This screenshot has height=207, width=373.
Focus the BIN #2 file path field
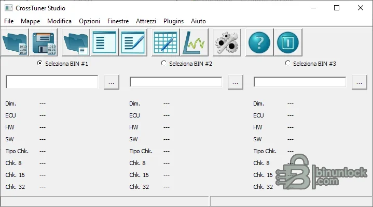[x=176, y=82]
